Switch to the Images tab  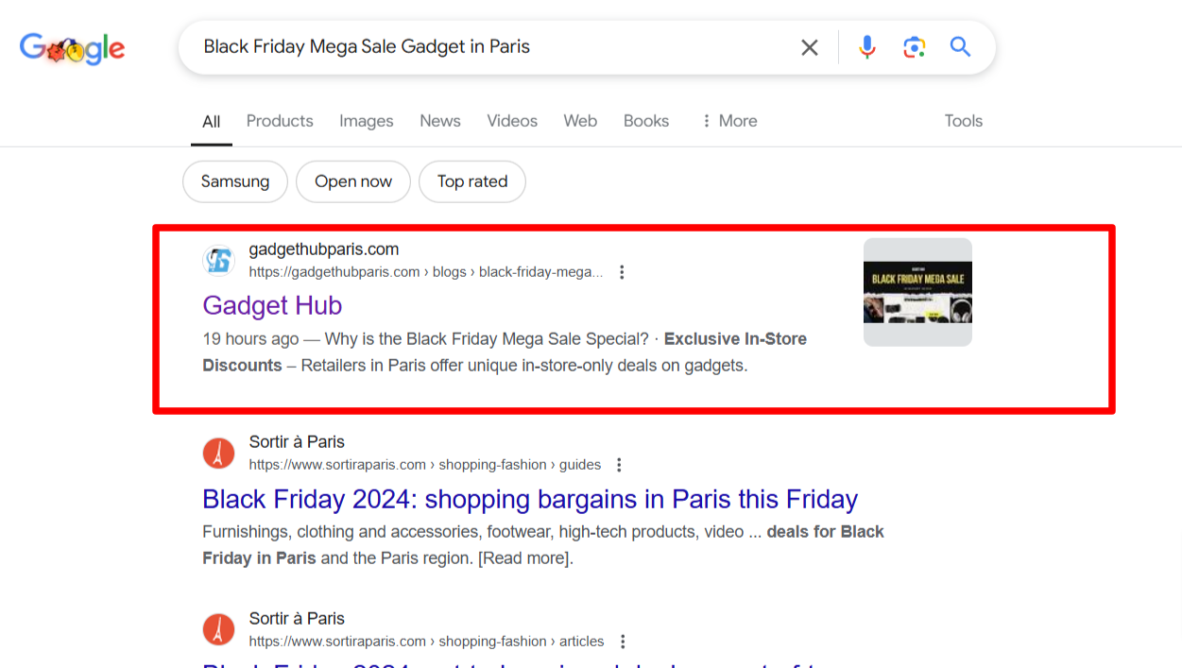(x=366, y=121)
